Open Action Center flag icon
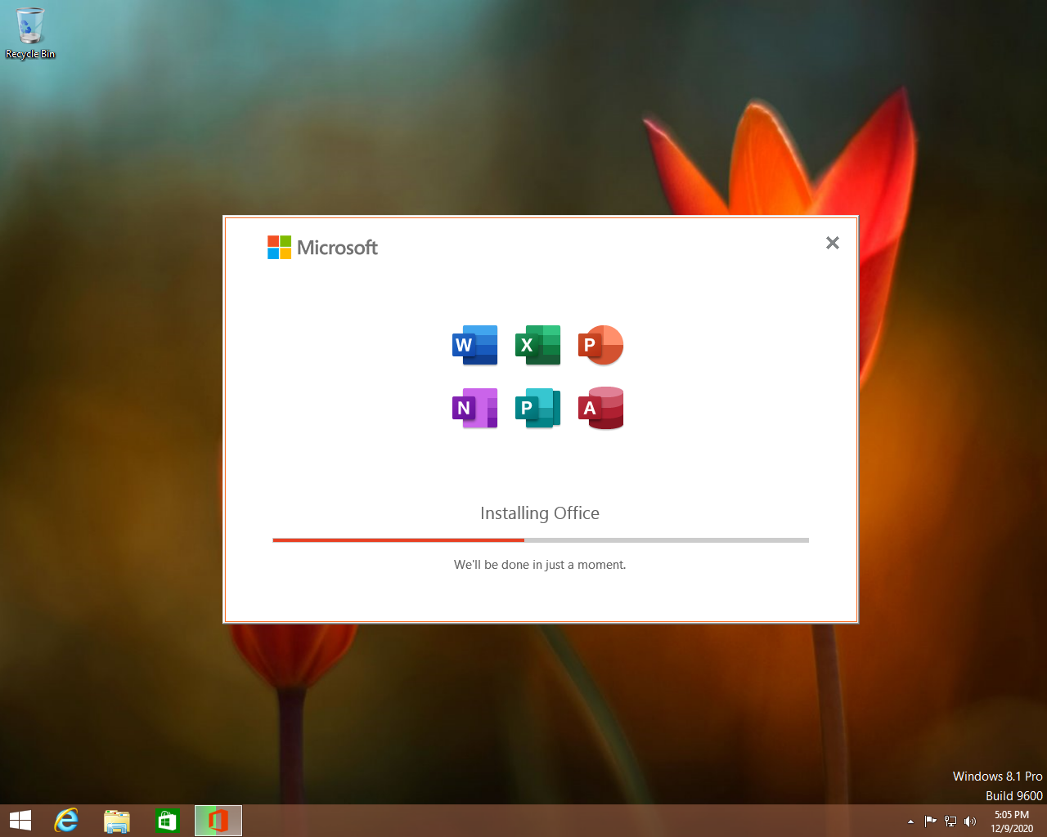Screen dimensions: 1047x837 [x=931, y=821]
